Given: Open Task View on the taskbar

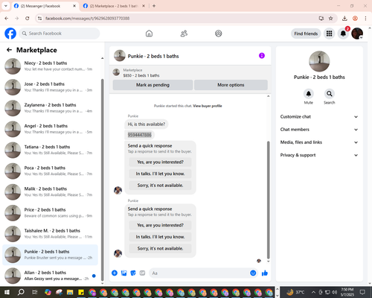Looking at the screenshot, I should coord(35,292).
